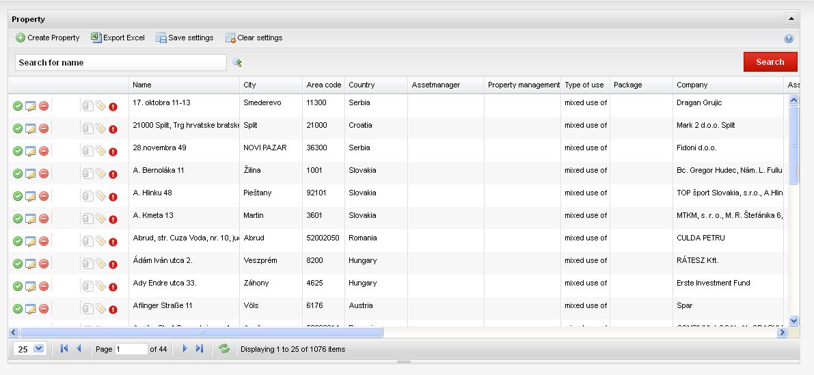
Task: Sort by the Package column header
Action: click(641, 85)
